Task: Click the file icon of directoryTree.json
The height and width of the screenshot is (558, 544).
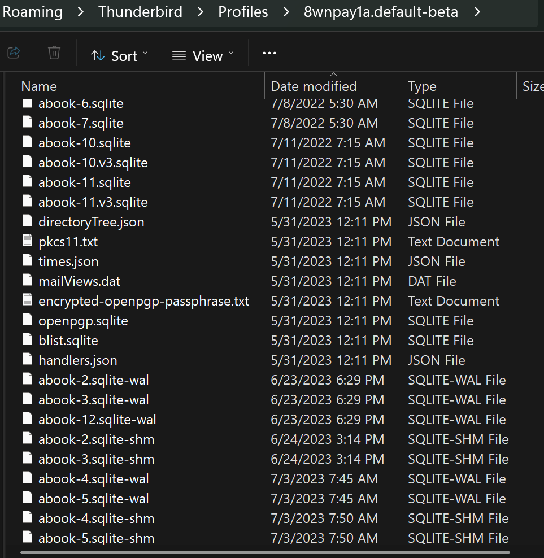Action: pyautogui.click(x=28, y=221)
